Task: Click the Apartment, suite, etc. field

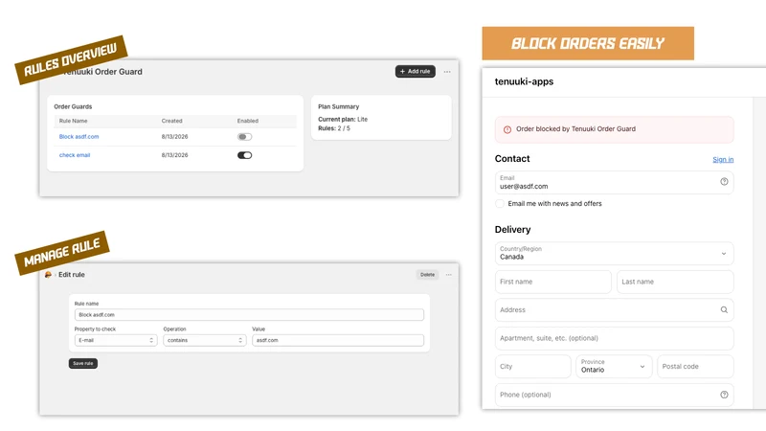Action: (x=614, y=338)
